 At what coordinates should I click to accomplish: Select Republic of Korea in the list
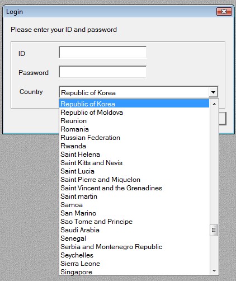pyautogui.click(x=134, y=104)
